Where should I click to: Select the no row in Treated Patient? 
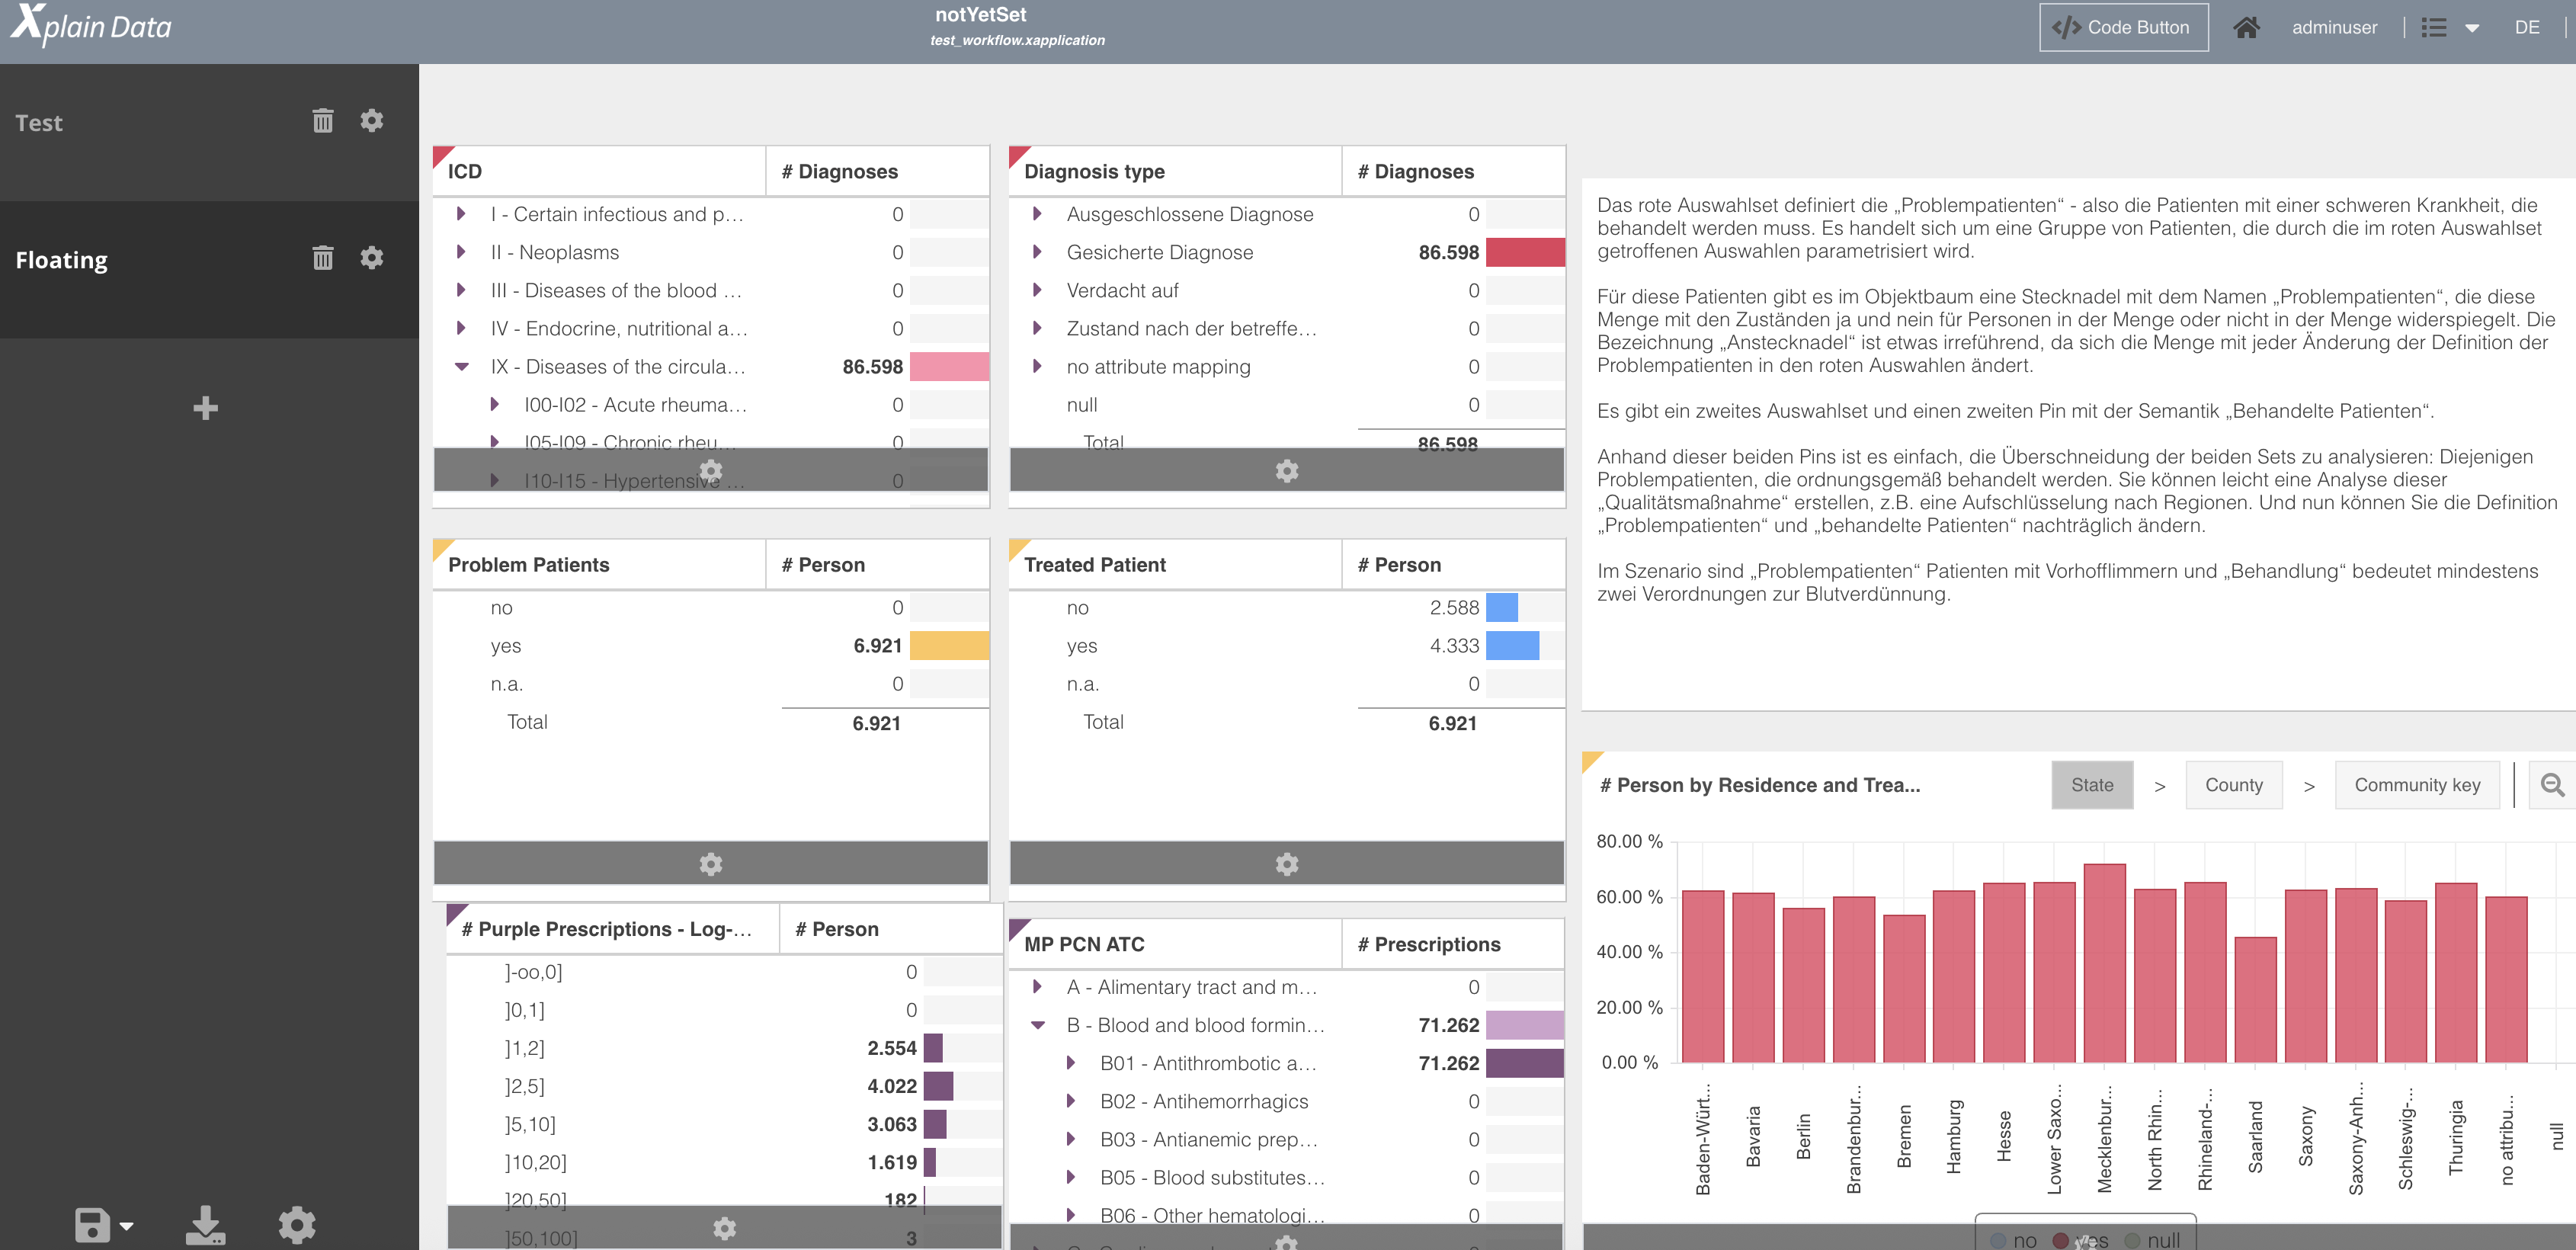point(1287,608)
